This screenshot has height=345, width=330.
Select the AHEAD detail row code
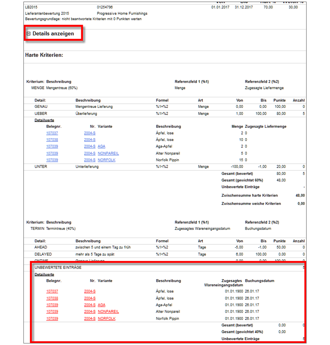click(41, 247)
